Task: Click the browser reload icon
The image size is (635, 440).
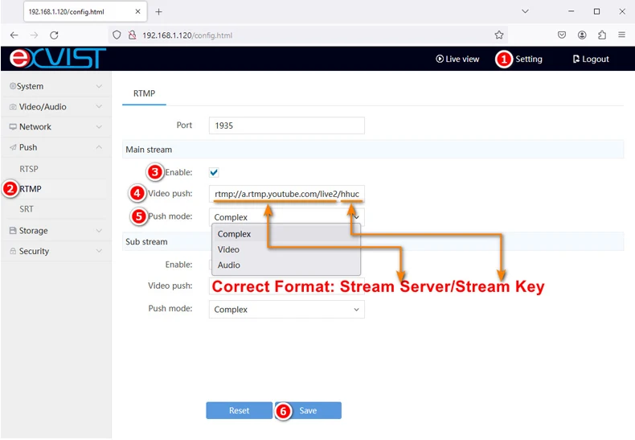Action: coord(54,35)
